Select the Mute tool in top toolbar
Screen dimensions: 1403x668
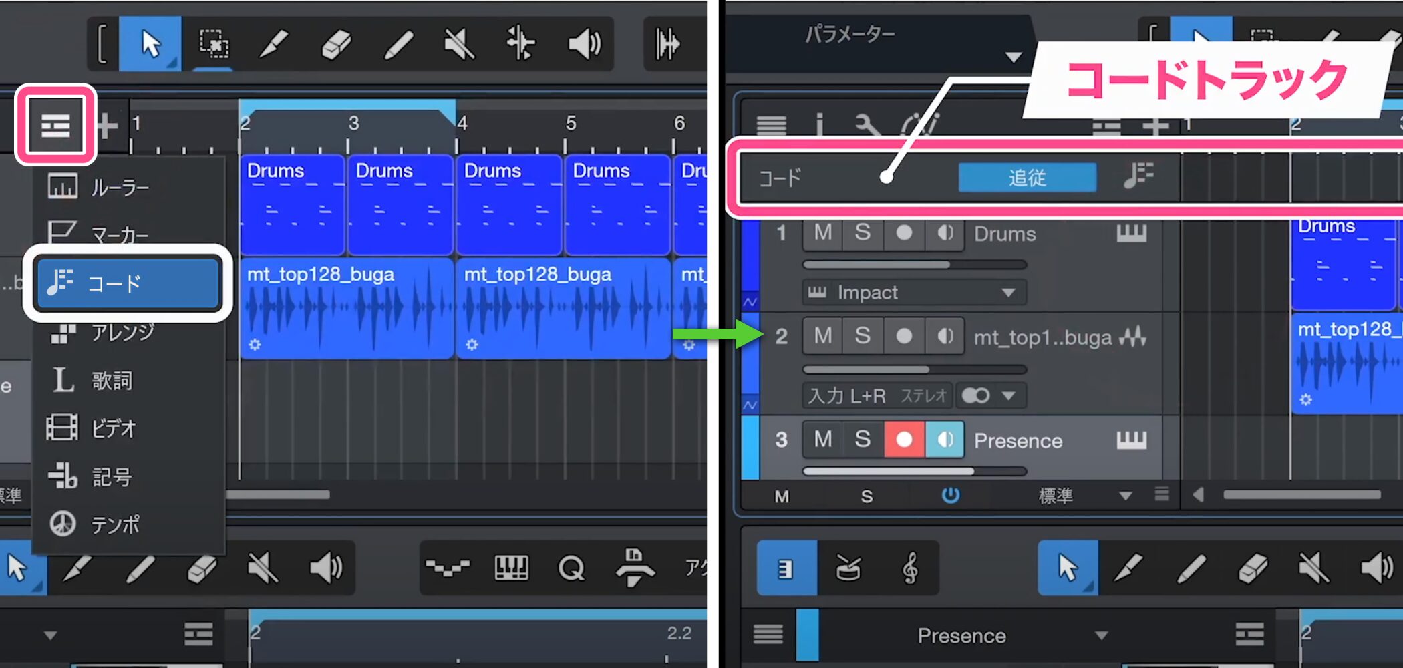pos(459,45)
